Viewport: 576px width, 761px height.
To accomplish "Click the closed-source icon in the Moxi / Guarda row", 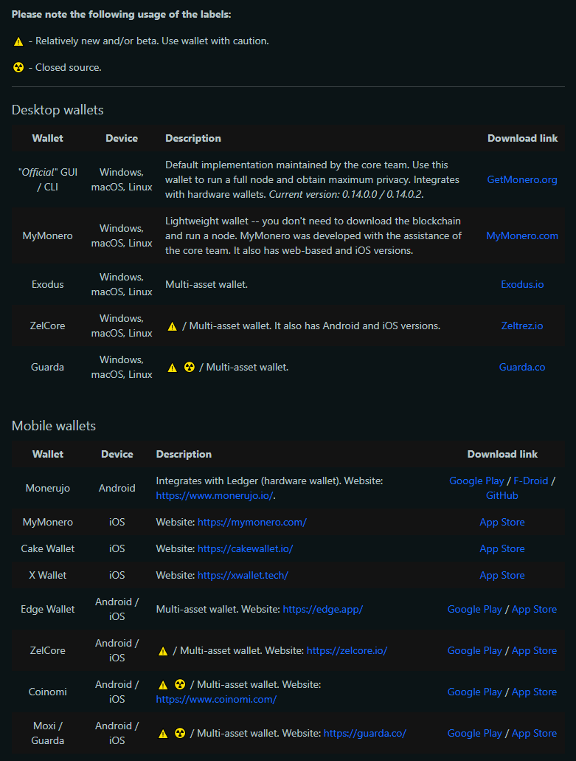I will pos(180,734).
